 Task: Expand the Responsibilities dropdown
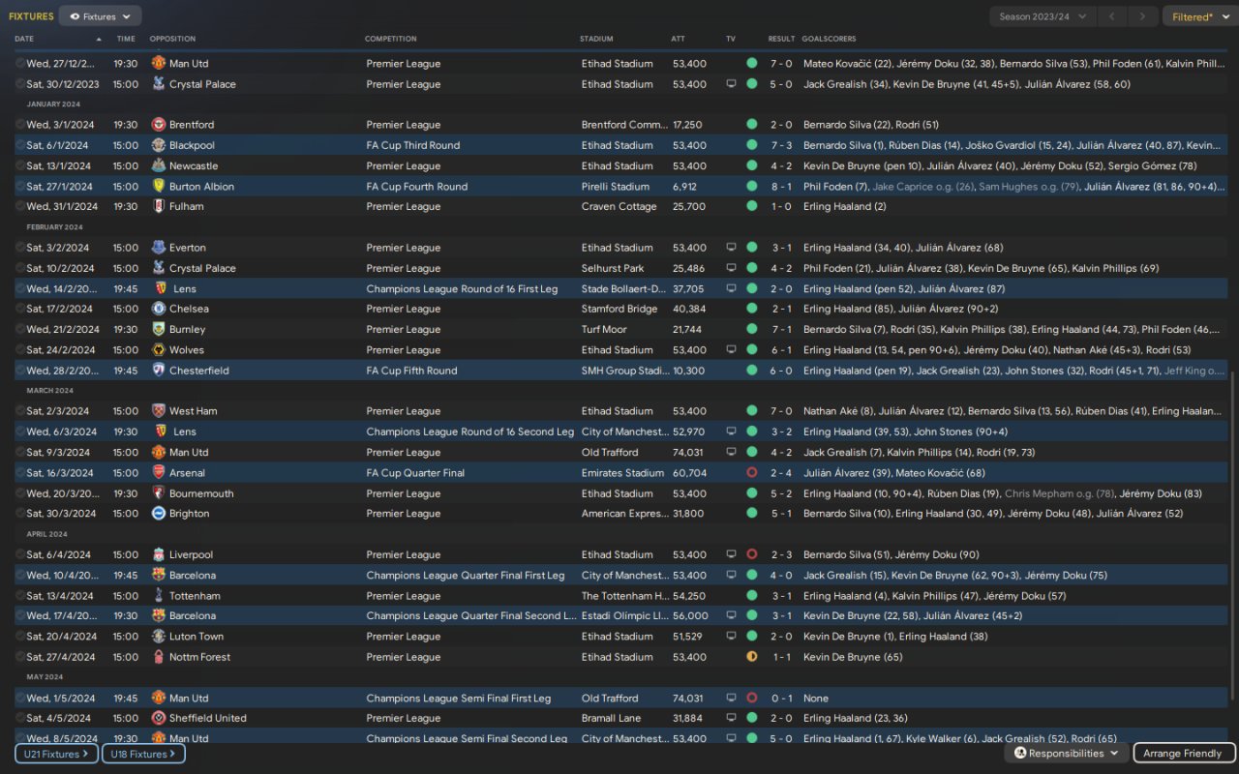click(1066, 753)
